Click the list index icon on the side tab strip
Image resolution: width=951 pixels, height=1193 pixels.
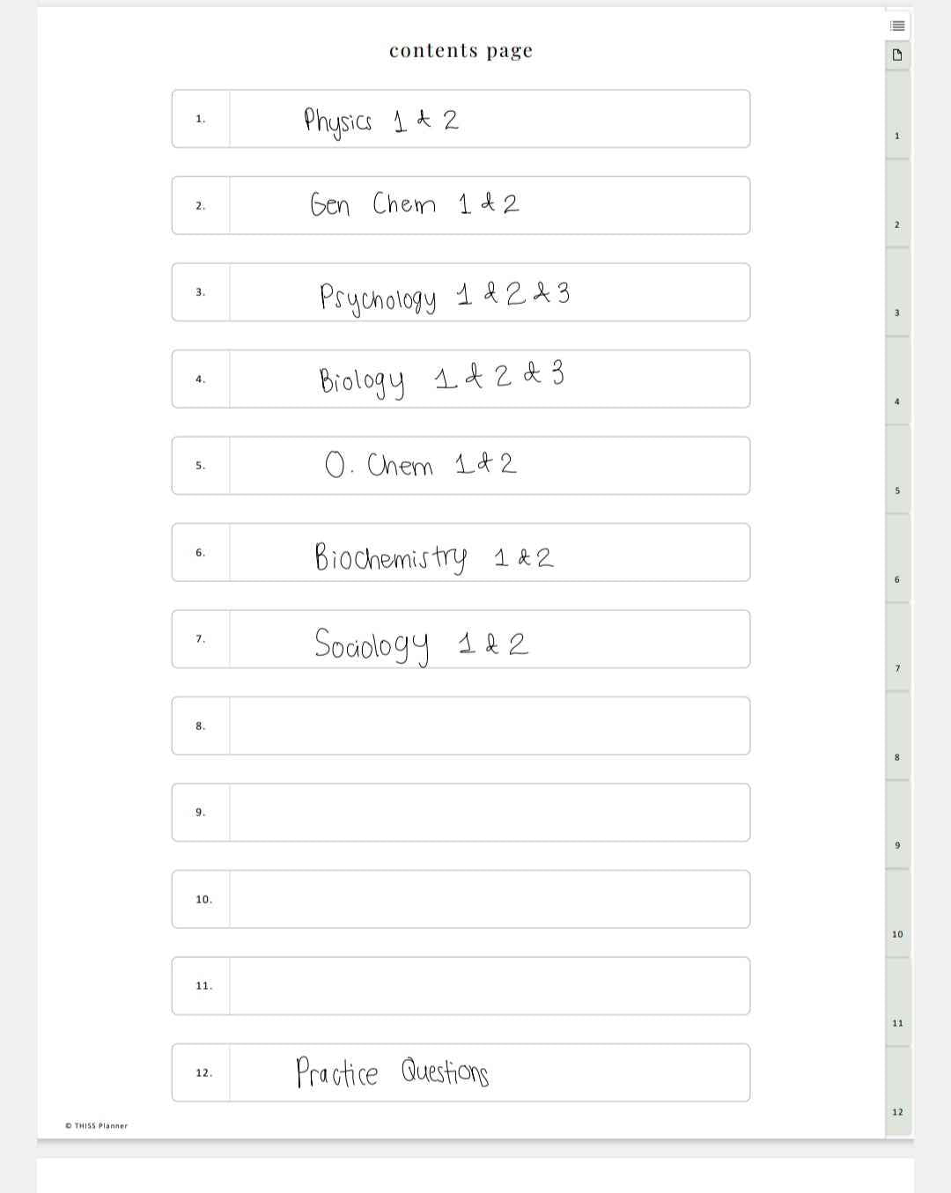pyautogui.click(x=896, y=26)
